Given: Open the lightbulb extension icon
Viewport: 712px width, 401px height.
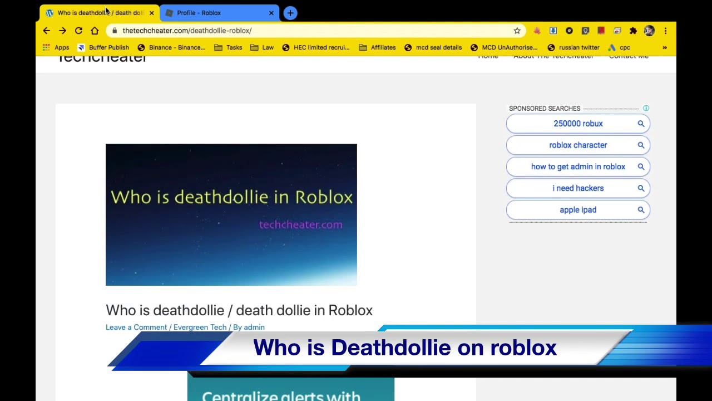Looking at the screenshot, I should [x=585, y=31].
